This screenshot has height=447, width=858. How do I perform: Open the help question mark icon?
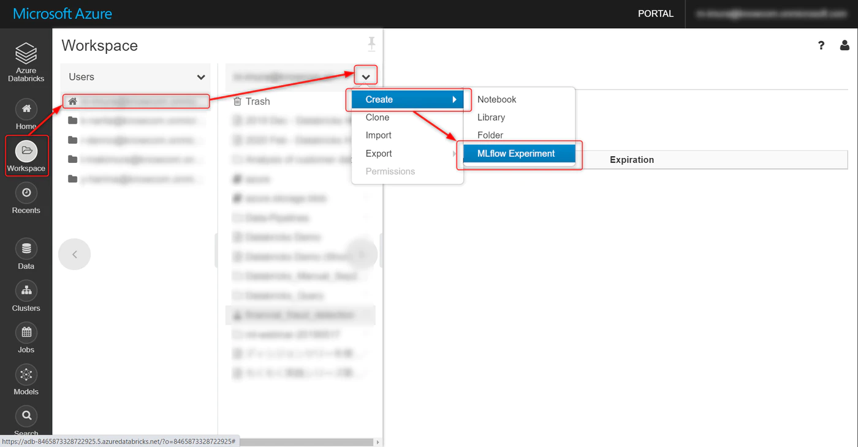pyautogui.click(x=821, y=45)
